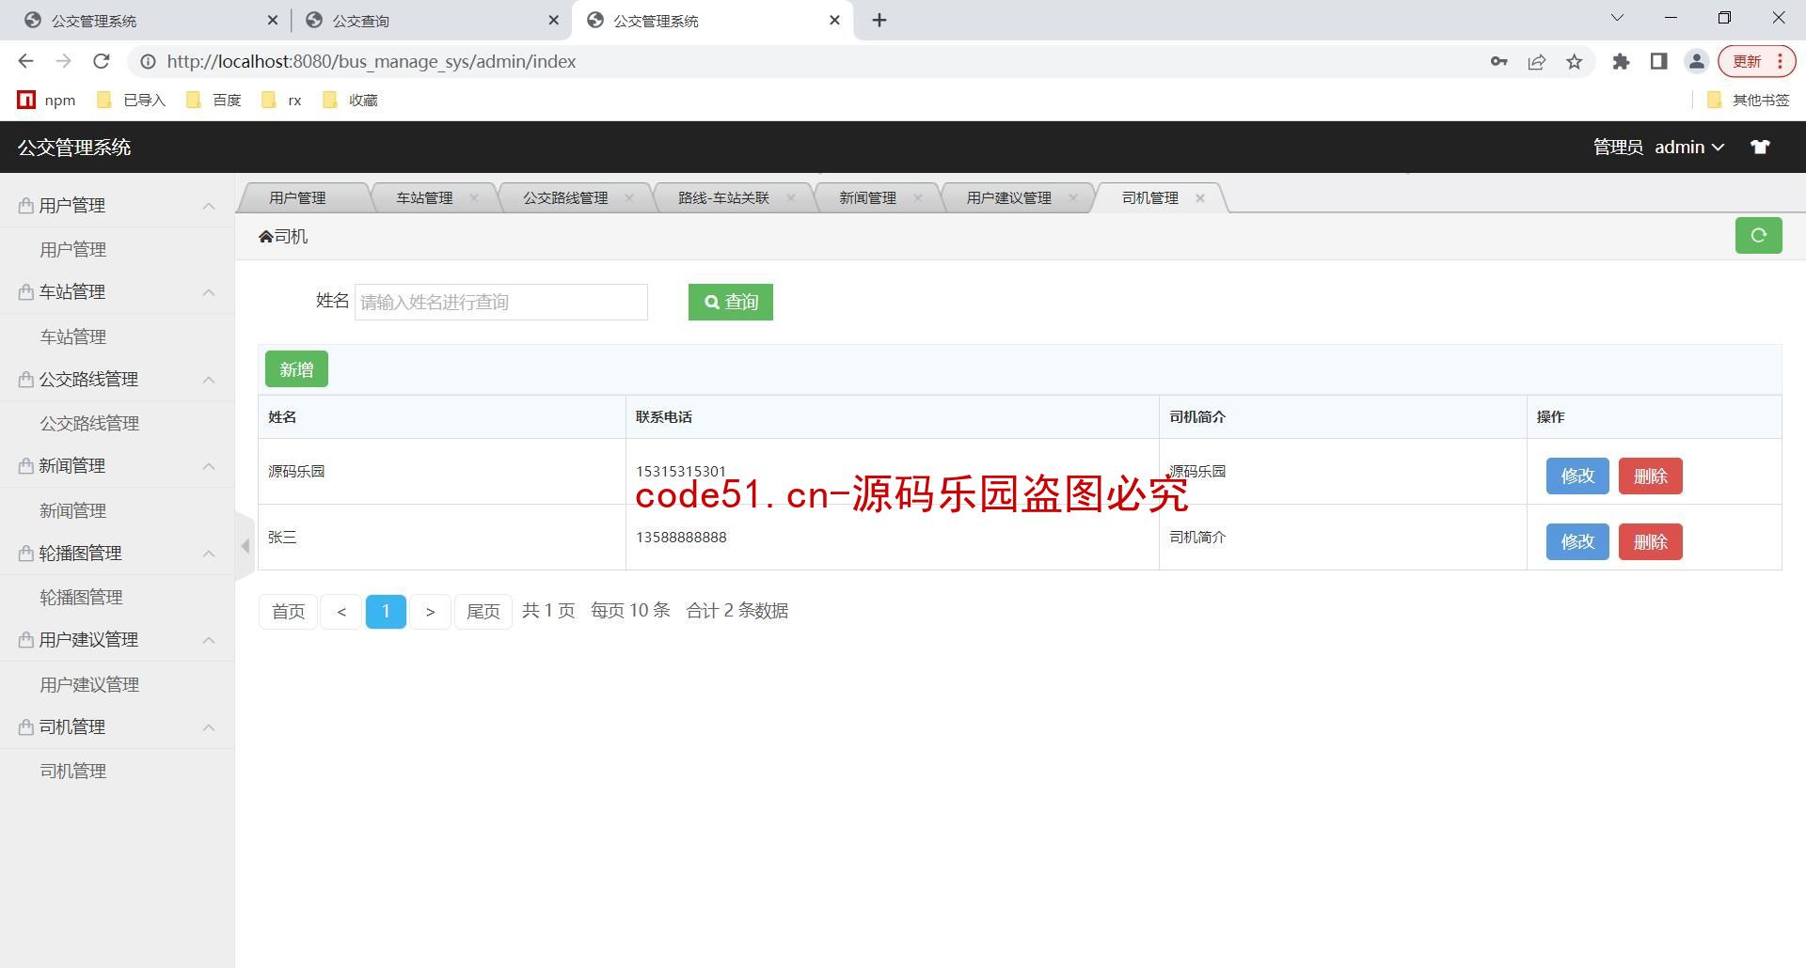
Task: Close the 公交路线管理 tab
Action: click(629, 197)
